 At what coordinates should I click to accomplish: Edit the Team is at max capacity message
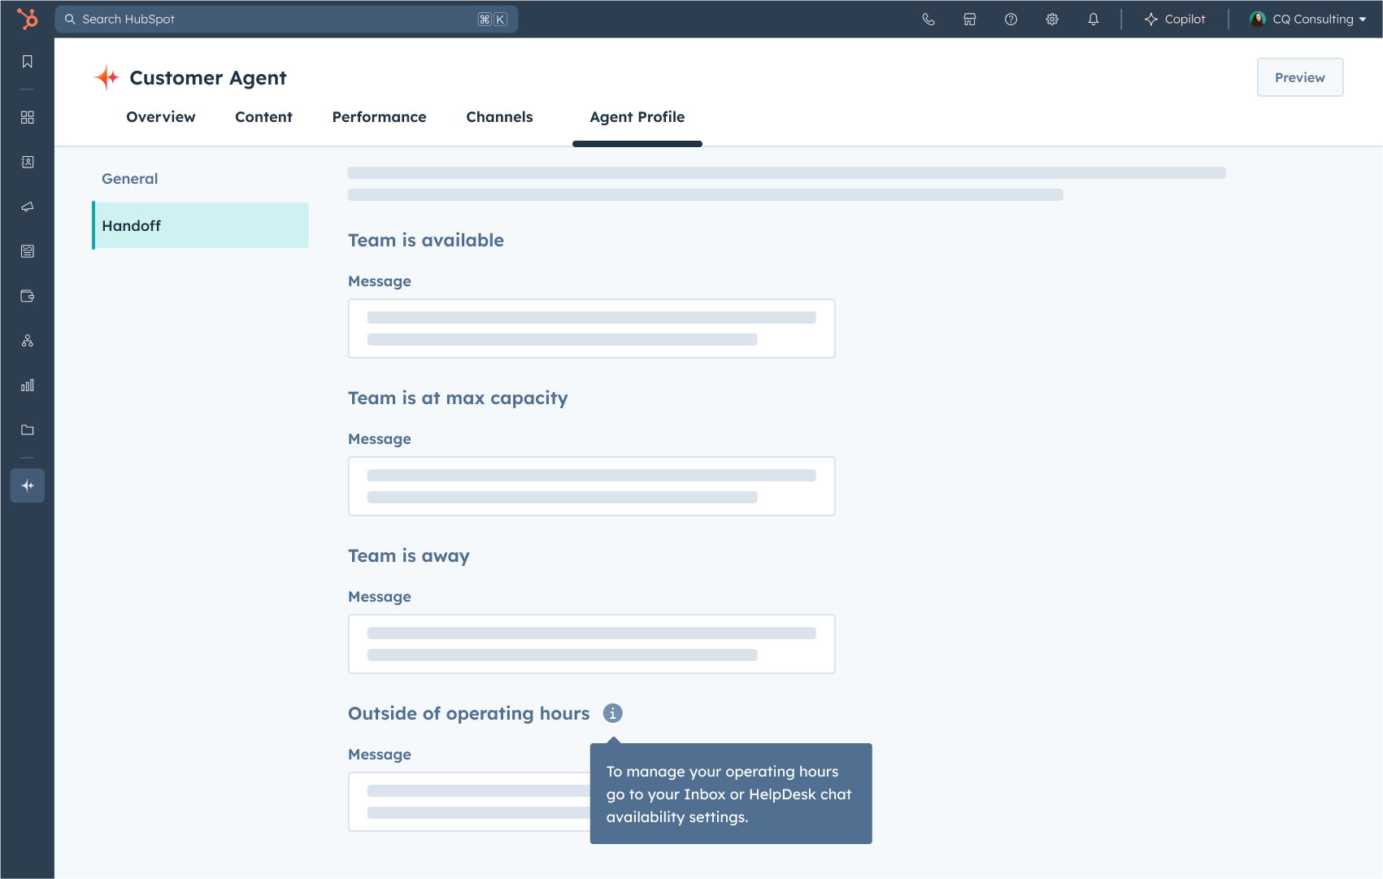pos(592,486)
